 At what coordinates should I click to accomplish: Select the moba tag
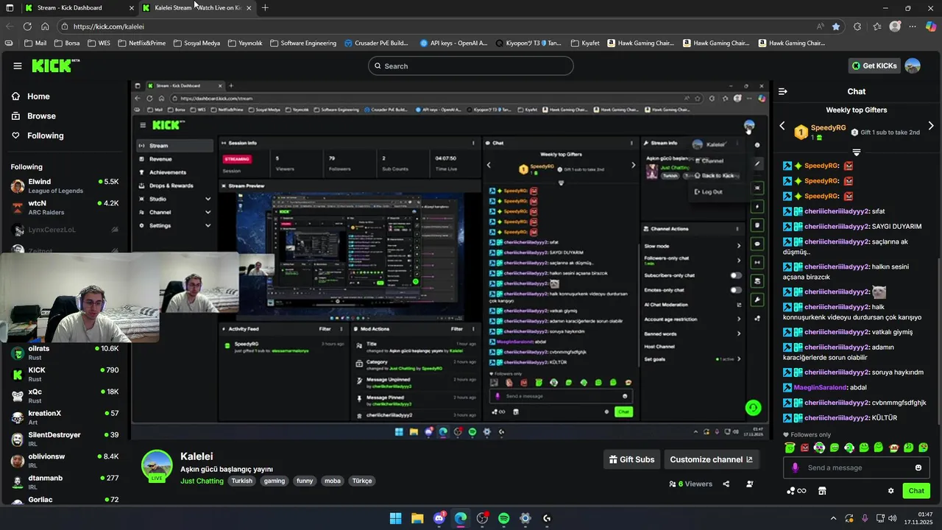(x=333, y=481)
